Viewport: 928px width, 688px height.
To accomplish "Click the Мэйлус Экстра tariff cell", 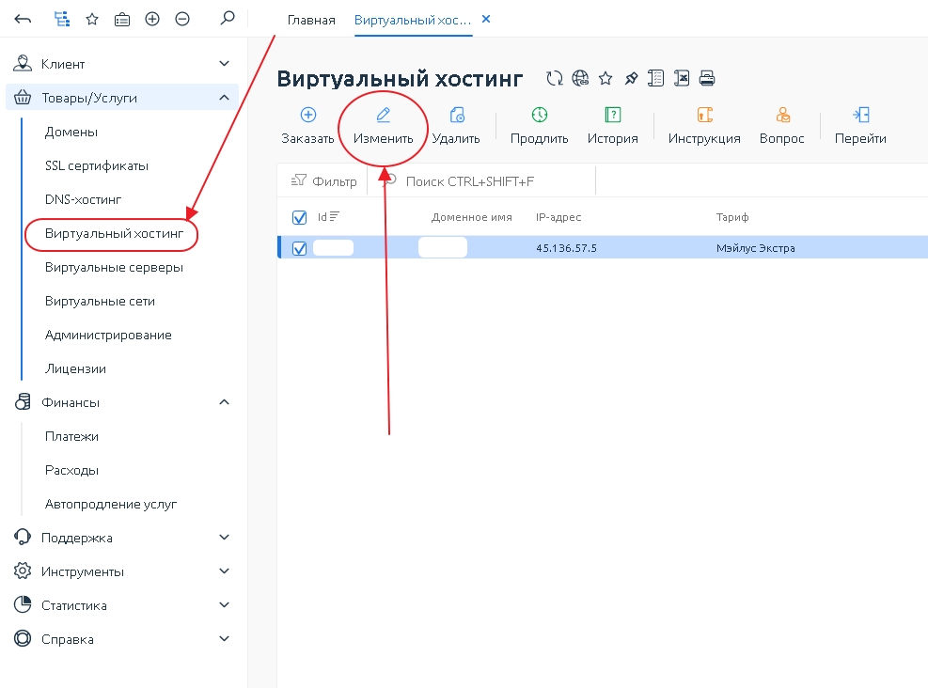I will [x=755, y=248].
